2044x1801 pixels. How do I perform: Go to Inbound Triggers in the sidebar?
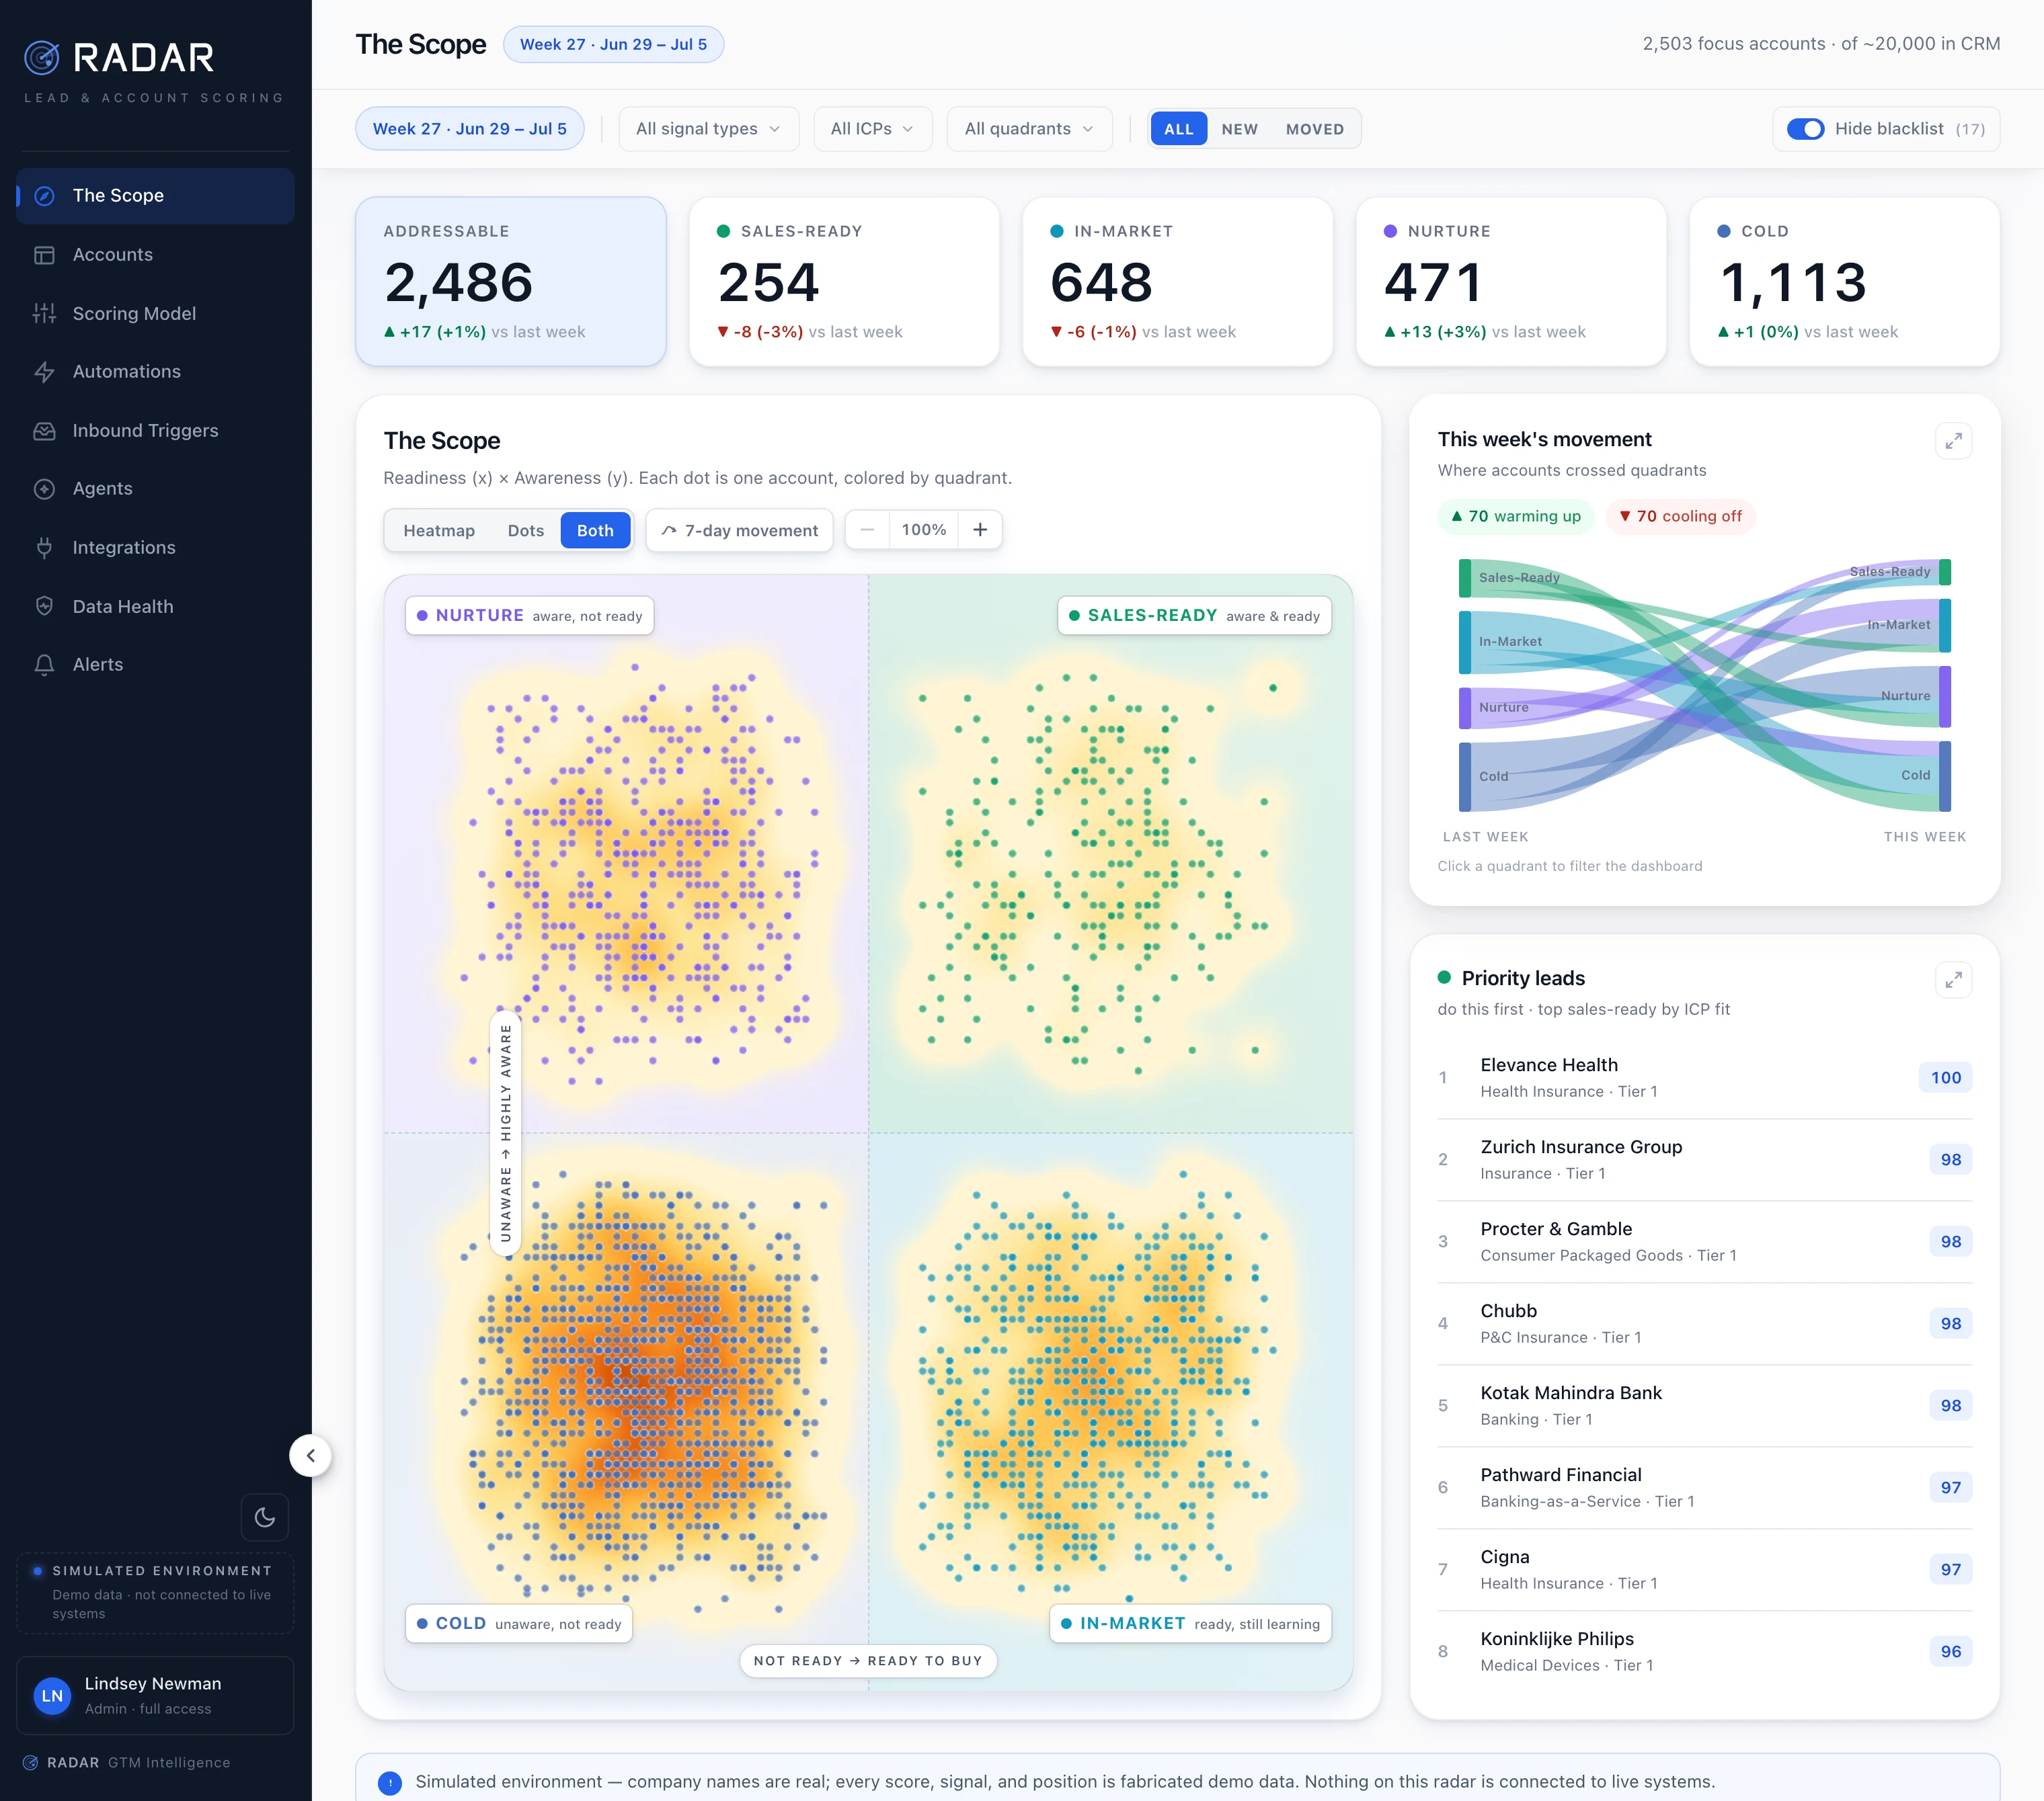155,431
